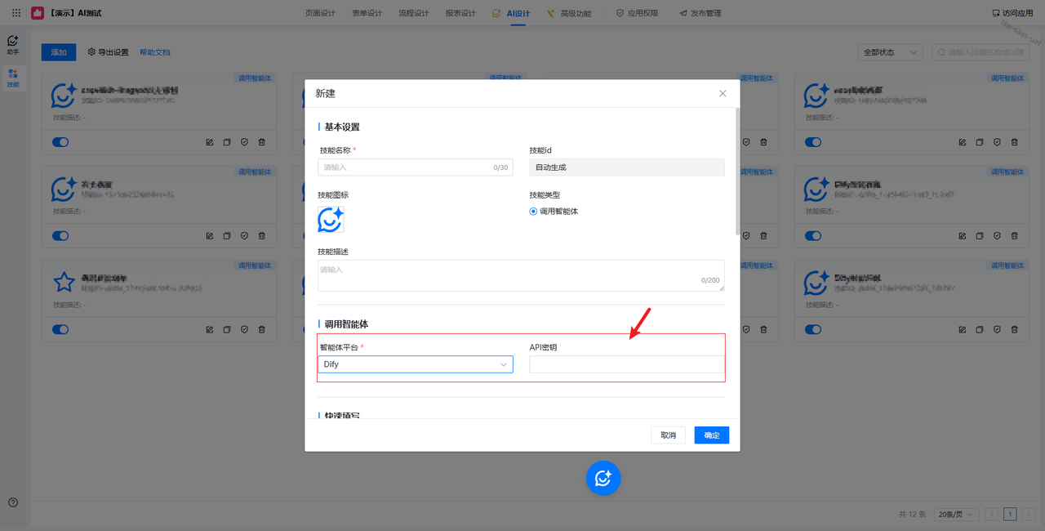Switch to the 流程设计 tab
This screenshot has width=1045, height=531.
(x=414, y=13)
